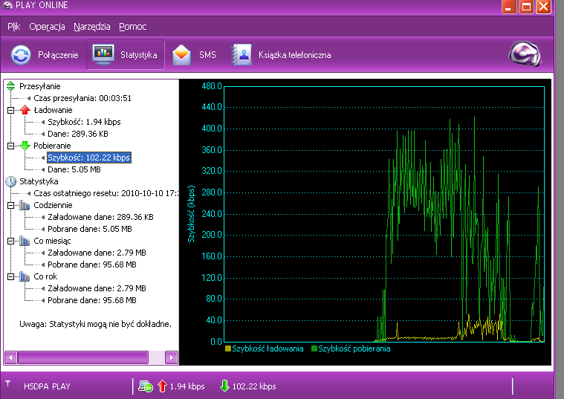Switch to the Statystyka tab label
The height and width of the screenshot is (399, 564).
point(139,55)
